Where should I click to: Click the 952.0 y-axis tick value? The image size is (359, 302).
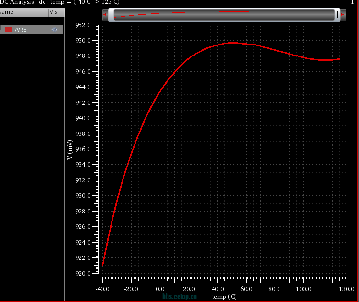pyautogui.click(x=83, y=25)
